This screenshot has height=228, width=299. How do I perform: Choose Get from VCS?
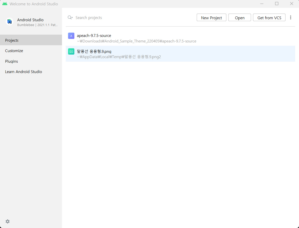point(269,17)
